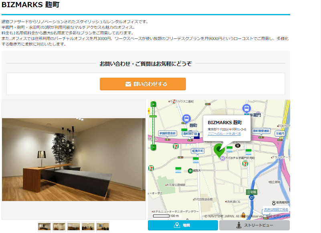
Task: Open the ここへのルートを調べる route link
Action: click(x=224, y=134)
